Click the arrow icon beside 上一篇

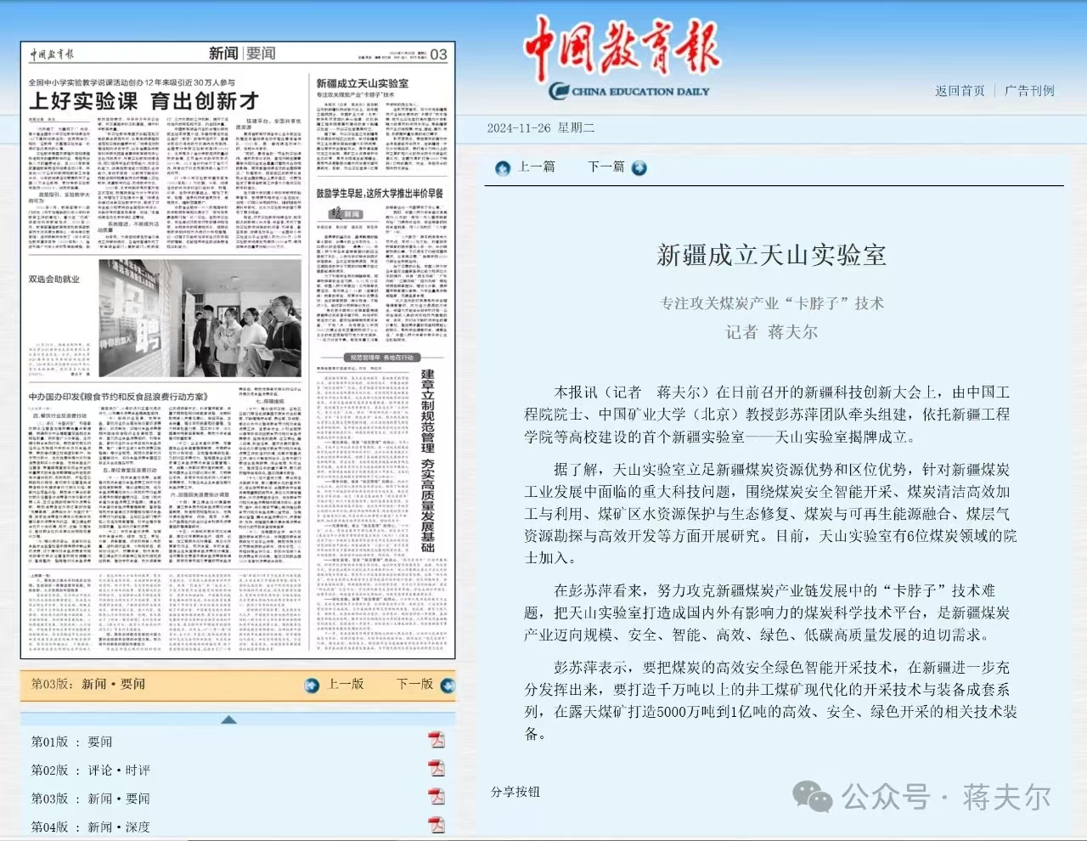(x=503, y=168)
